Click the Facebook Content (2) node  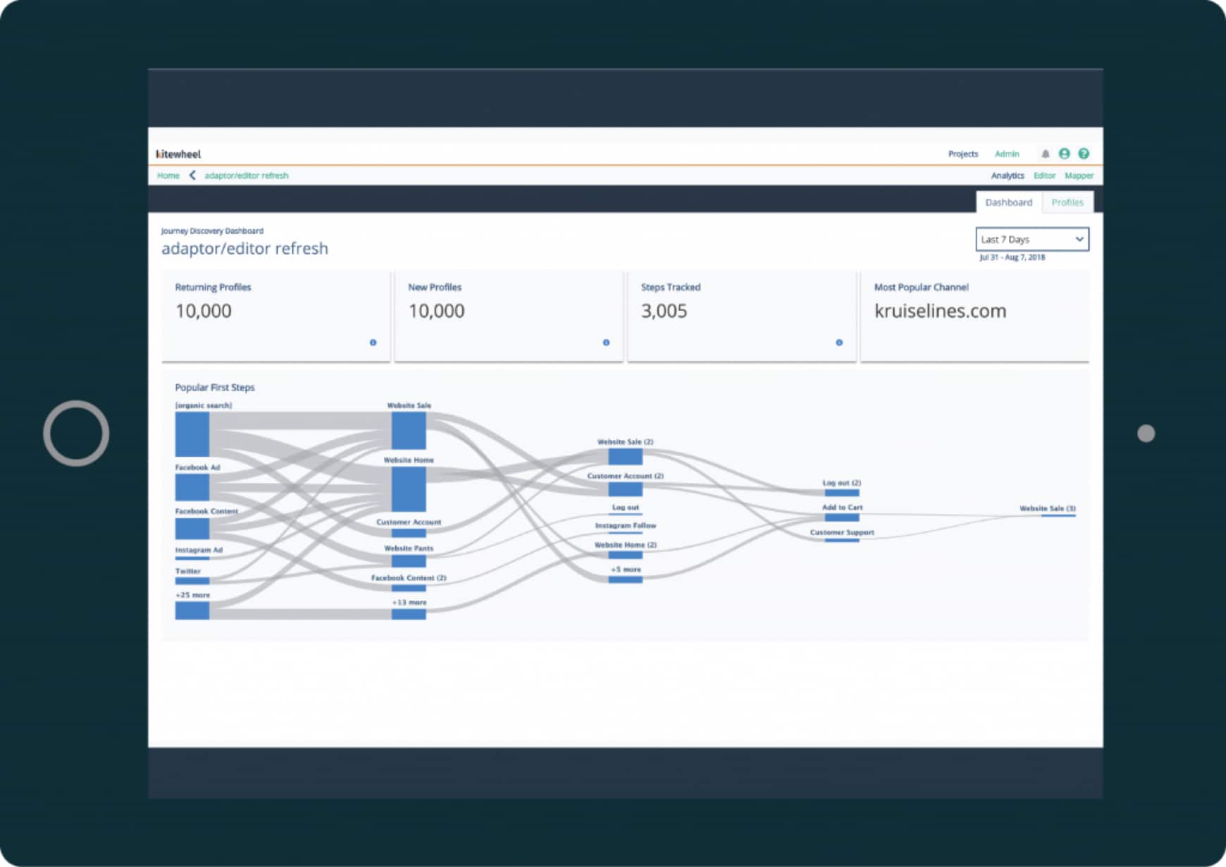(x=409, y=588)
